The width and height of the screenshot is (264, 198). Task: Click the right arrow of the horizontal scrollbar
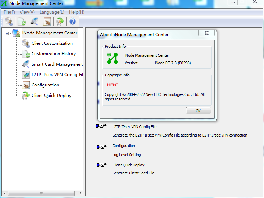coord(81,193)
